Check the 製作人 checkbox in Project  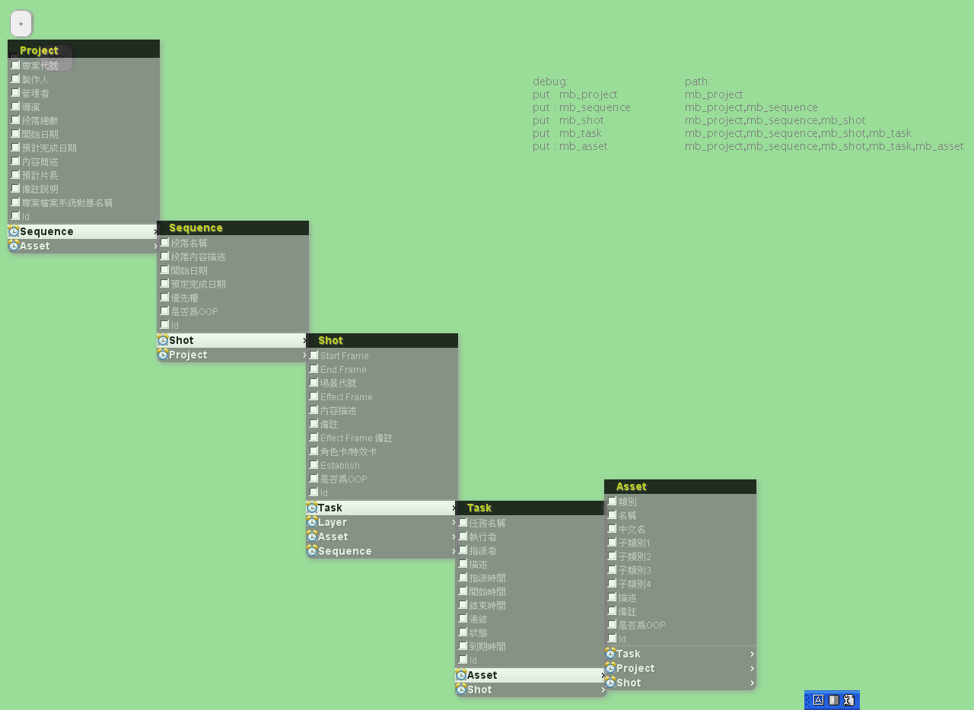(x=15, y=79)
